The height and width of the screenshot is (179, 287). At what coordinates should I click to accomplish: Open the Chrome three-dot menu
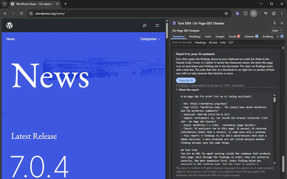click(282, 13)
